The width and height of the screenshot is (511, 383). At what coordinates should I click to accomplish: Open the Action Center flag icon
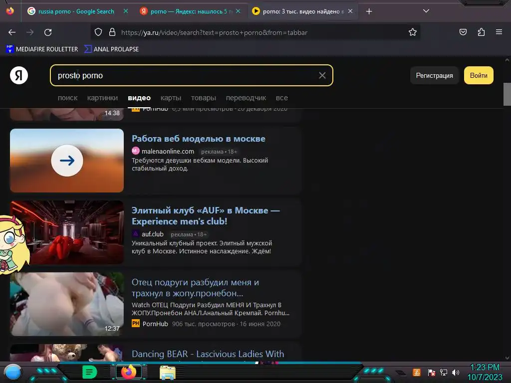click(x=432, y=372)
